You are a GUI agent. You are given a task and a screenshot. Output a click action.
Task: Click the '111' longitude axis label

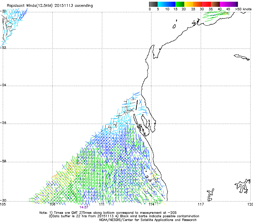(x=102, y=204)
